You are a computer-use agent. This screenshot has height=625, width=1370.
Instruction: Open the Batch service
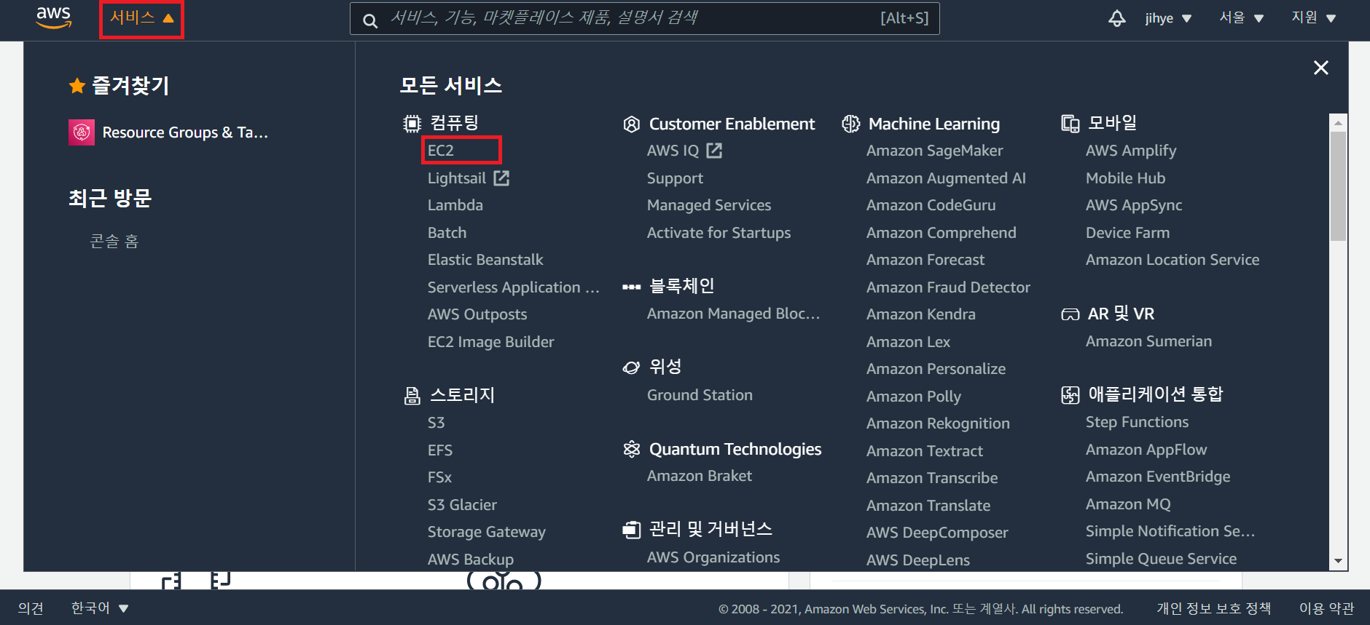447,233
